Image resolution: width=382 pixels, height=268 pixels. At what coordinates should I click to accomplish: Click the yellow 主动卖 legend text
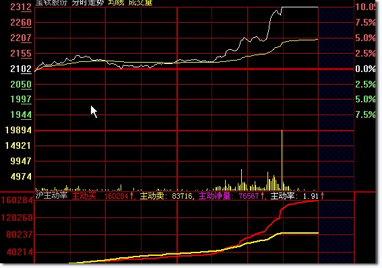coord(152,196)
